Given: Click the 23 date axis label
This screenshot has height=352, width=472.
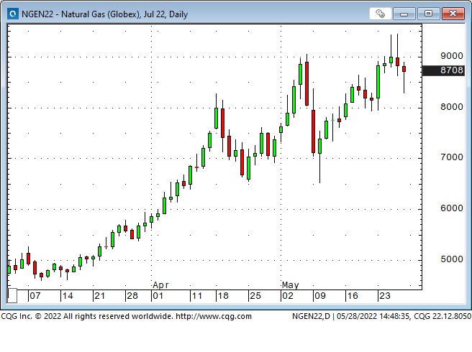Looking at the screenshot, I should pyautogui.click(x=385, y=296).
